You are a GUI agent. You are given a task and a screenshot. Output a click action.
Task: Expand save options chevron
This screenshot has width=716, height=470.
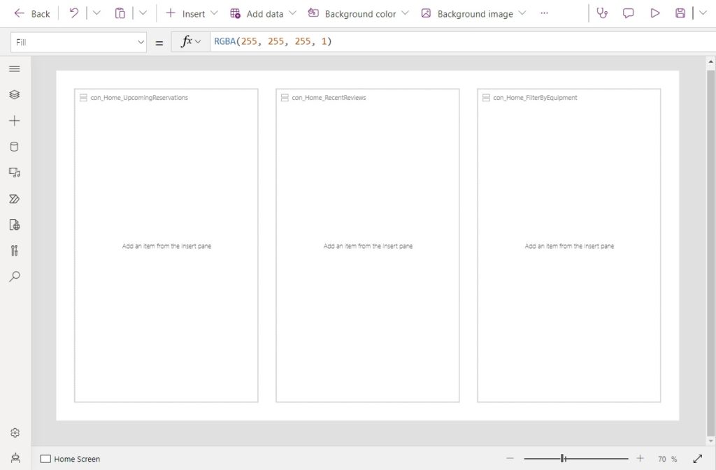703,13
